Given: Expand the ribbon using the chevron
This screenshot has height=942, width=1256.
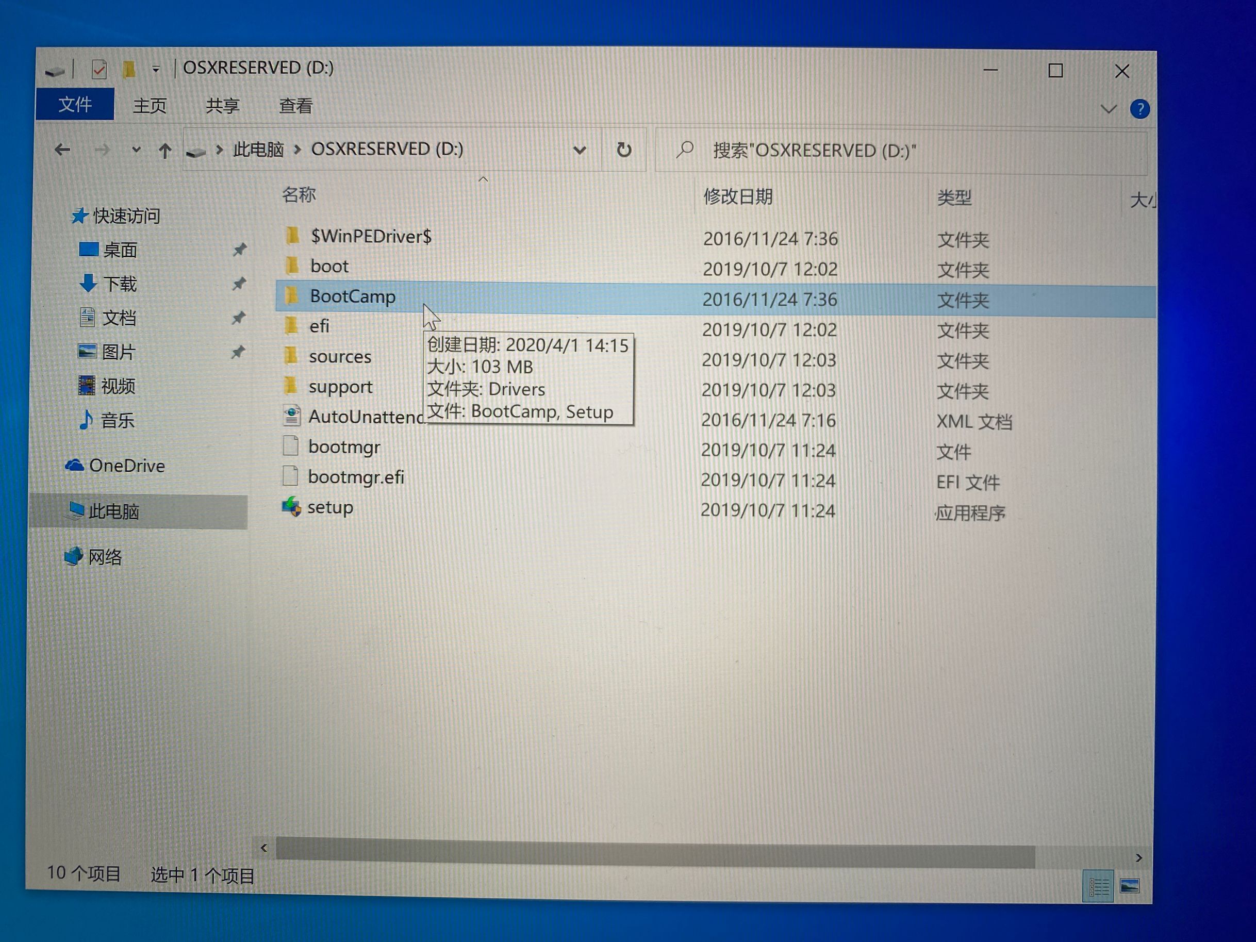Looking at the screenshot, I should coord(1108,109).
